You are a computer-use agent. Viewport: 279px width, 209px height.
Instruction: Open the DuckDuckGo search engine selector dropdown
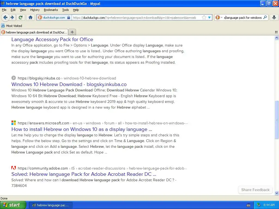[219, 17]
